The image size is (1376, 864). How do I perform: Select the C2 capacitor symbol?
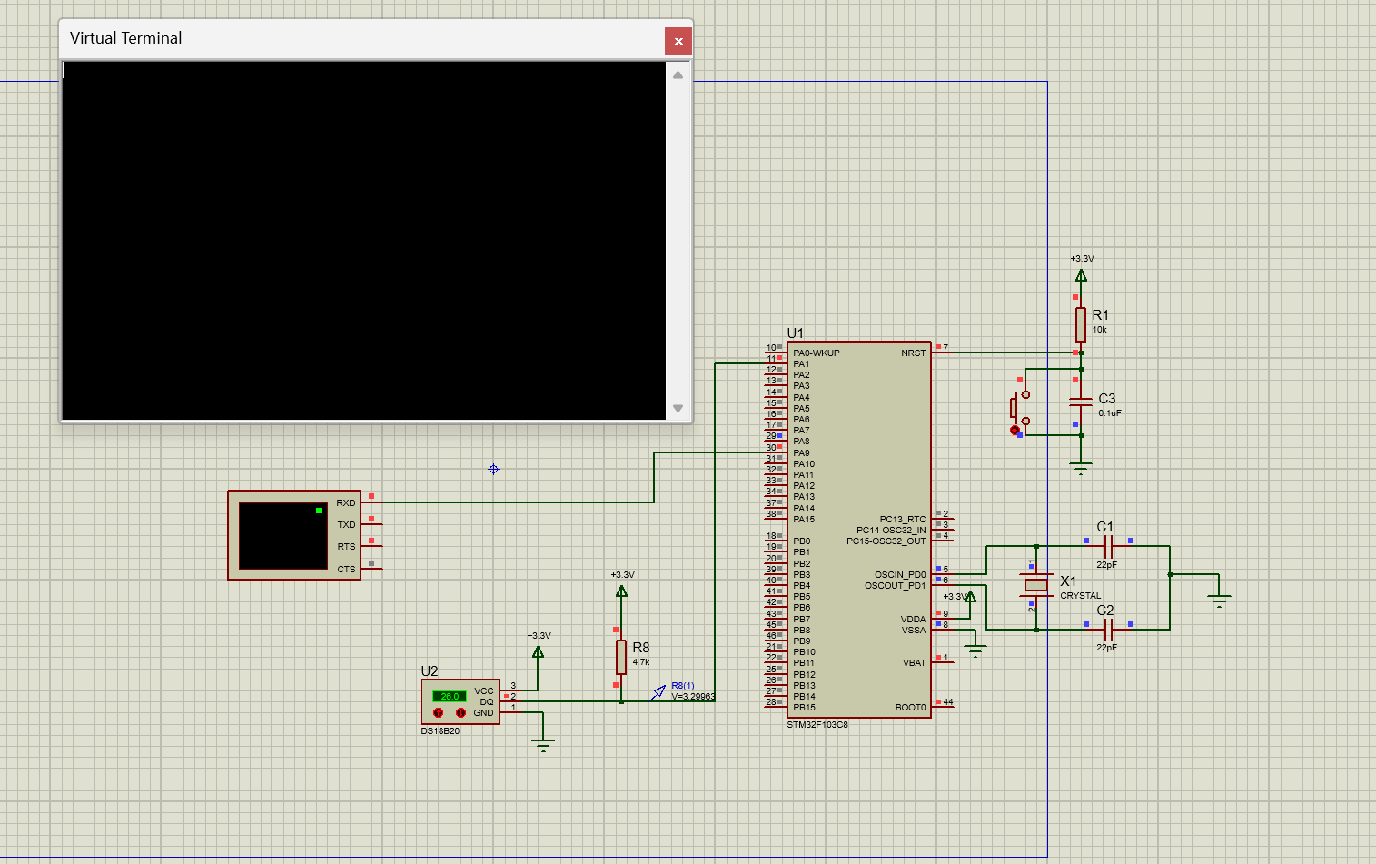(x=1107, y=630)
